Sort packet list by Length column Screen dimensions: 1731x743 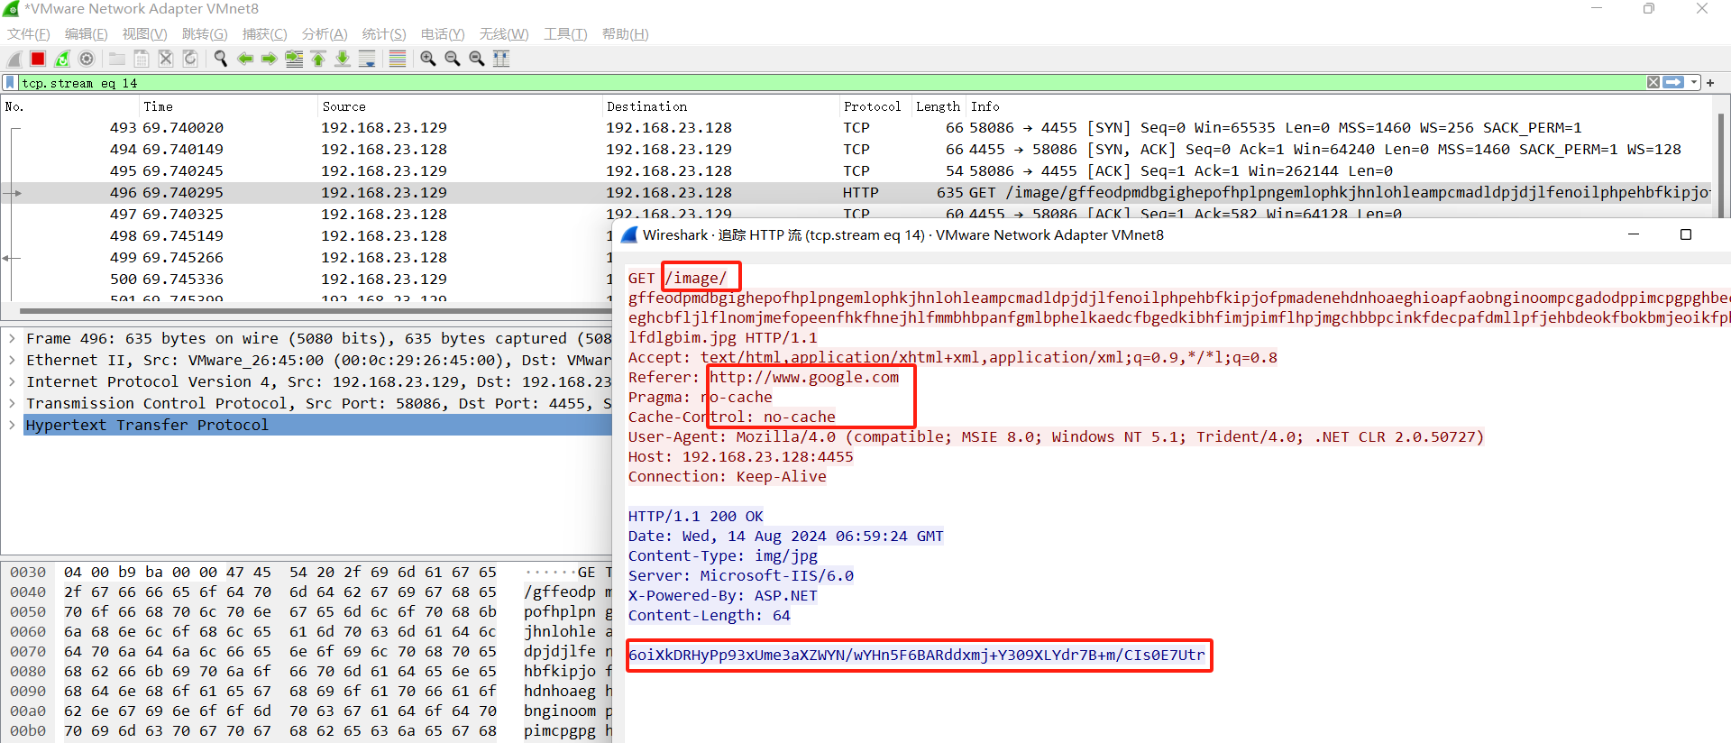pyautogui.click(x=939, y=106)
